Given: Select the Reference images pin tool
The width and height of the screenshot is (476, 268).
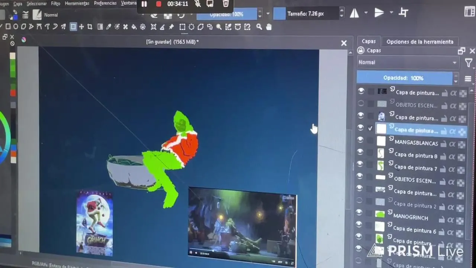Looking at the screenshot, I should point(171,27).
